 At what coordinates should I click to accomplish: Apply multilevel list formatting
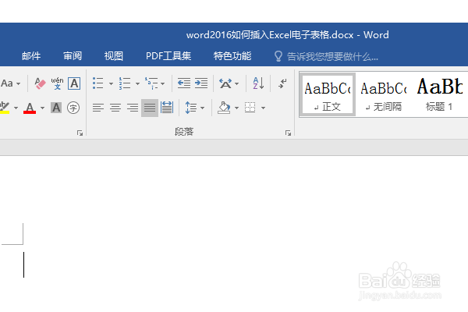pos(151,83)
